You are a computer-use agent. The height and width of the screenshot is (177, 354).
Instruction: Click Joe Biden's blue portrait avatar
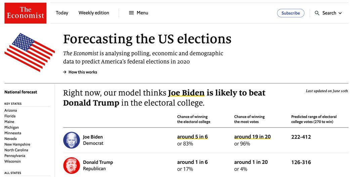click(72, 140)
